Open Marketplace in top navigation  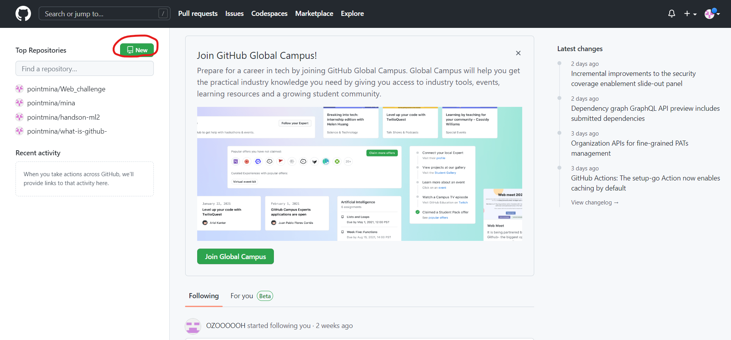point(314,14)
